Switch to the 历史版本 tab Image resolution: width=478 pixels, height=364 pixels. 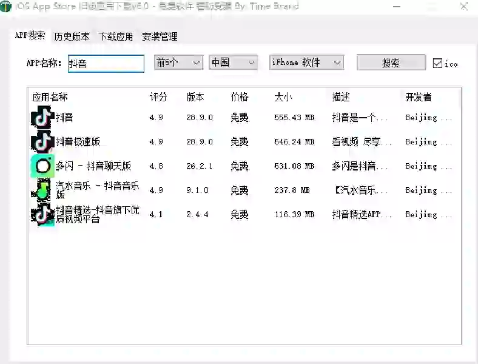point(72,36)
